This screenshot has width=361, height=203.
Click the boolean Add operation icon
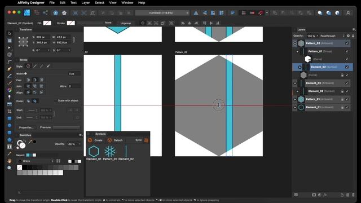click(x=275, y=13)
